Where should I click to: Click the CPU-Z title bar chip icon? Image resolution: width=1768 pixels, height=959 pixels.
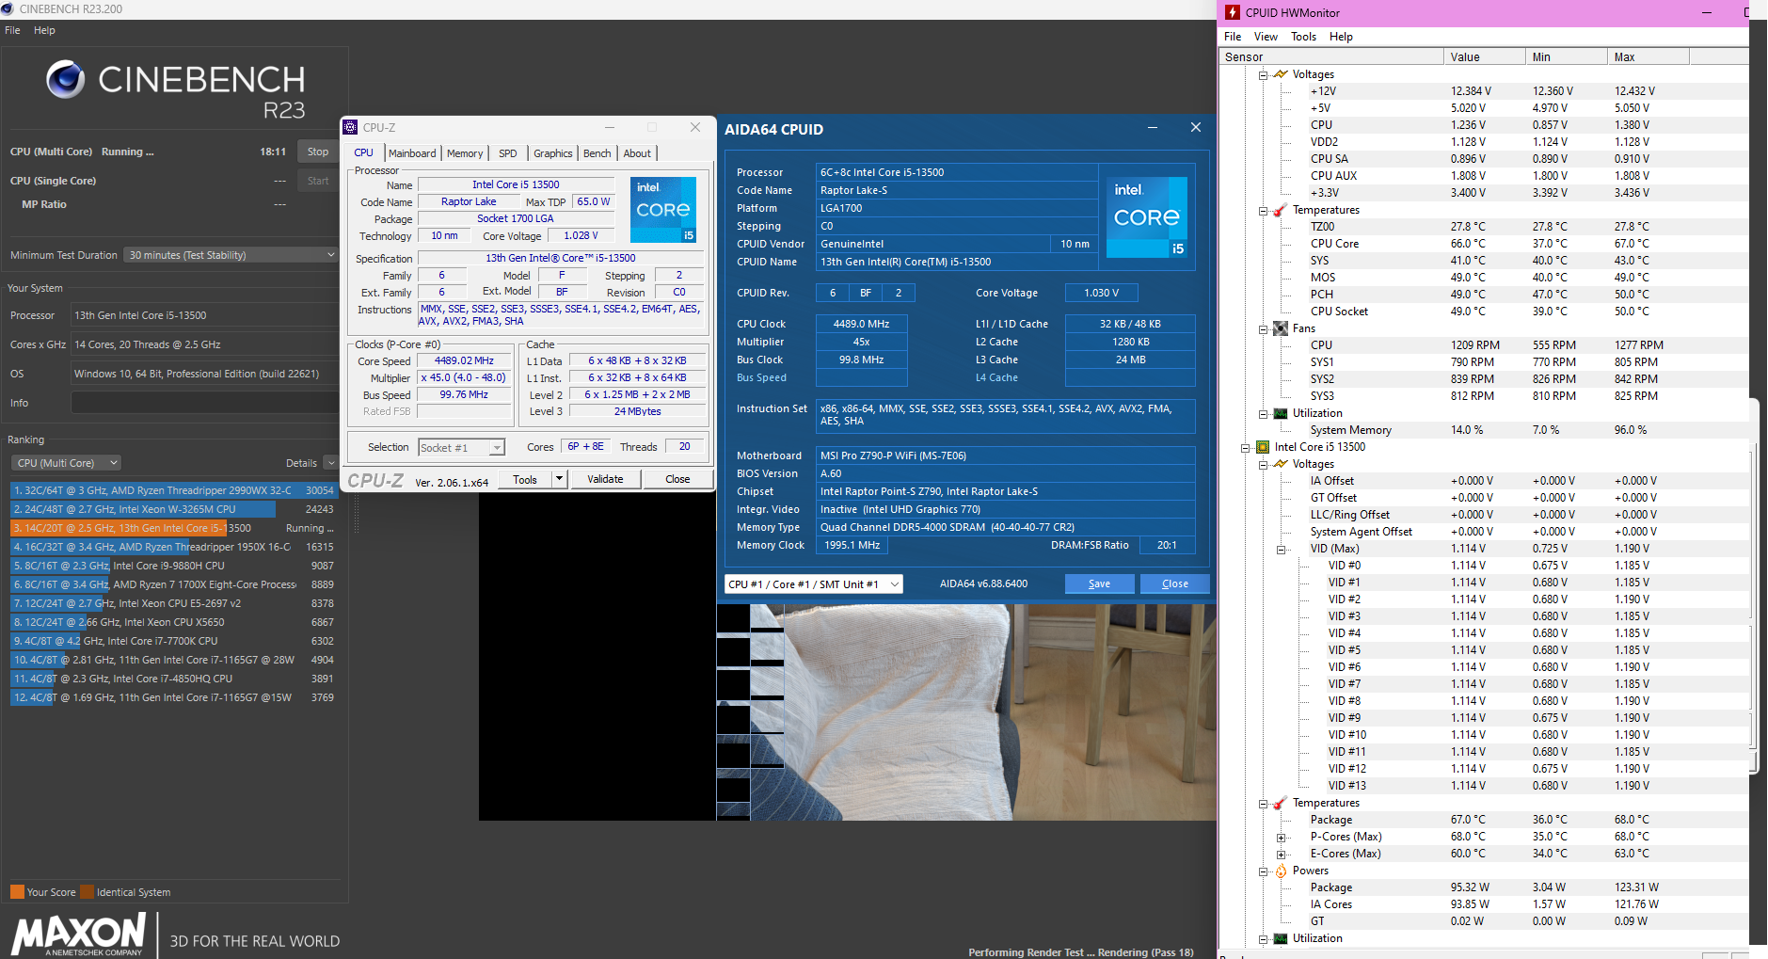(x=350, y=127)
